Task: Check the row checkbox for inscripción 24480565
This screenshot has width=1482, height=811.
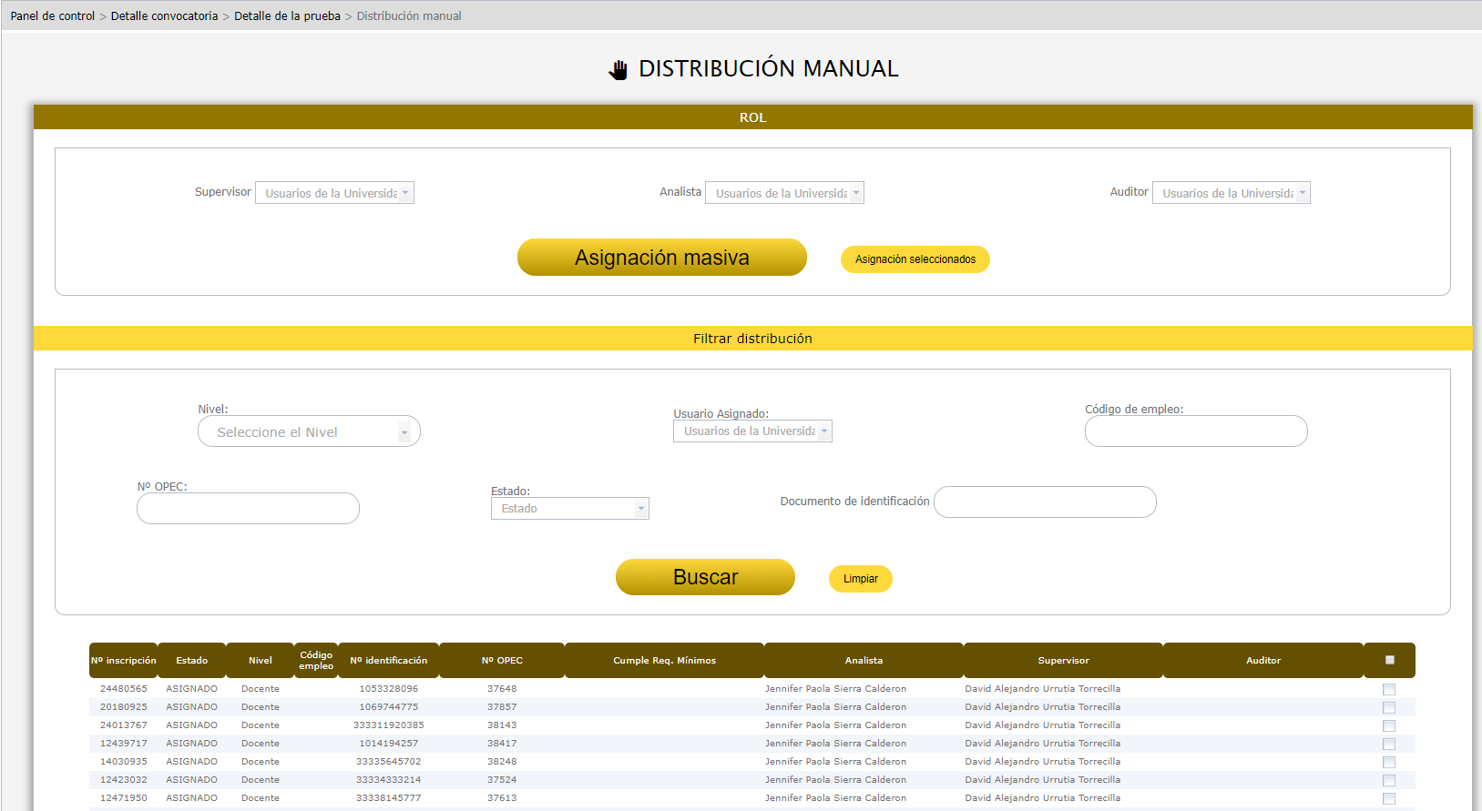Action: coord(1388,689)
